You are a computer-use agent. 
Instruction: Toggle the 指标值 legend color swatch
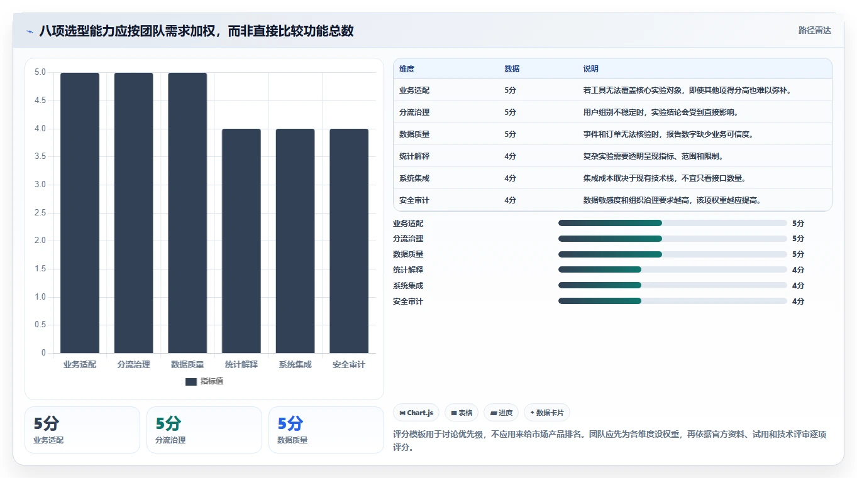(191, 381)
